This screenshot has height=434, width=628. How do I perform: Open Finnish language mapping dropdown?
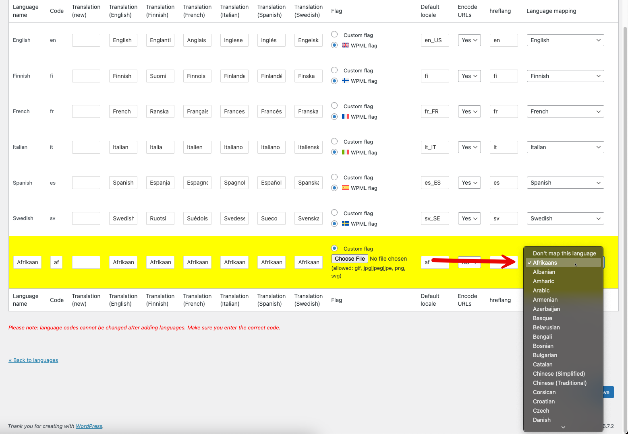[565, 76]
